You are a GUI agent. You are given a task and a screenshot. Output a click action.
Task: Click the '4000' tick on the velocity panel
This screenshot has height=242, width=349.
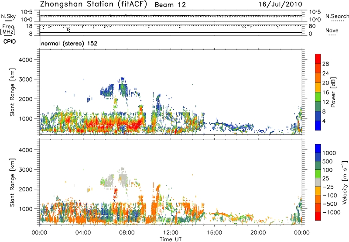pyautogui.click(x=25, y=150)
